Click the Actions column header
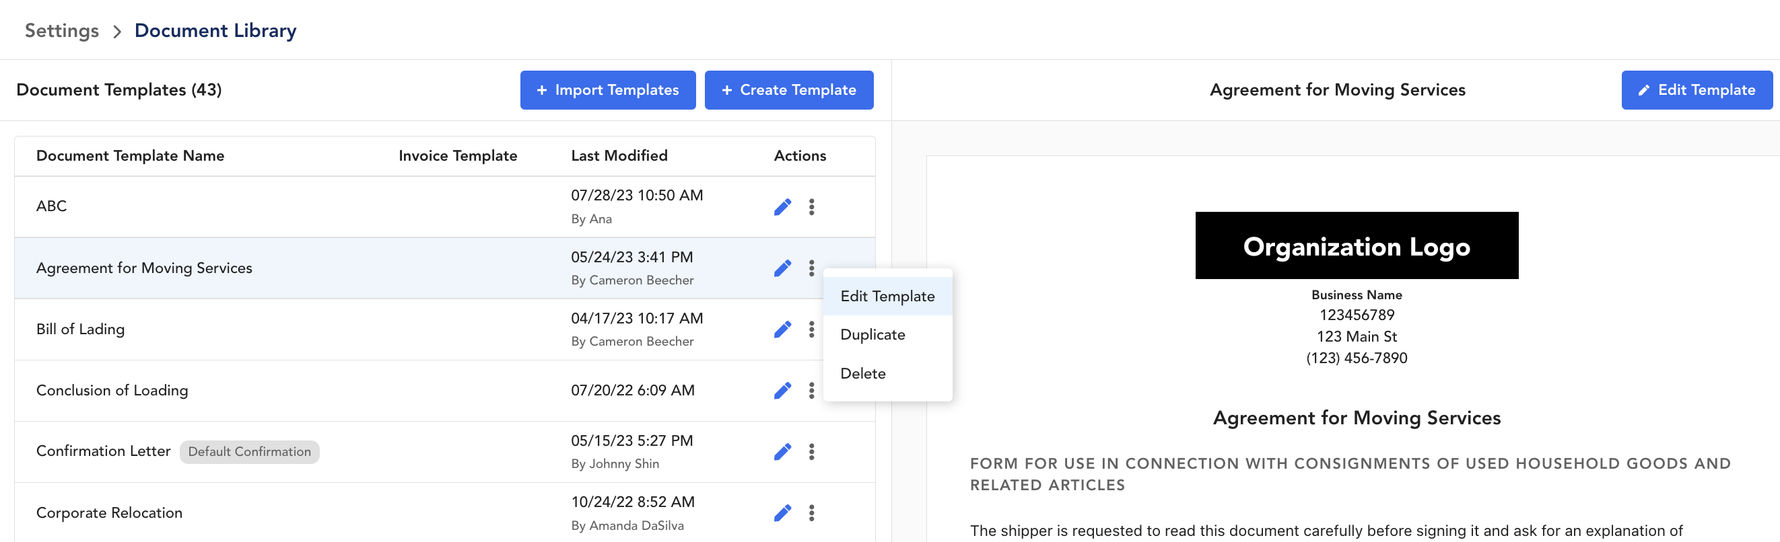This screenshot has height=542, width=1780. pos(800,156)
